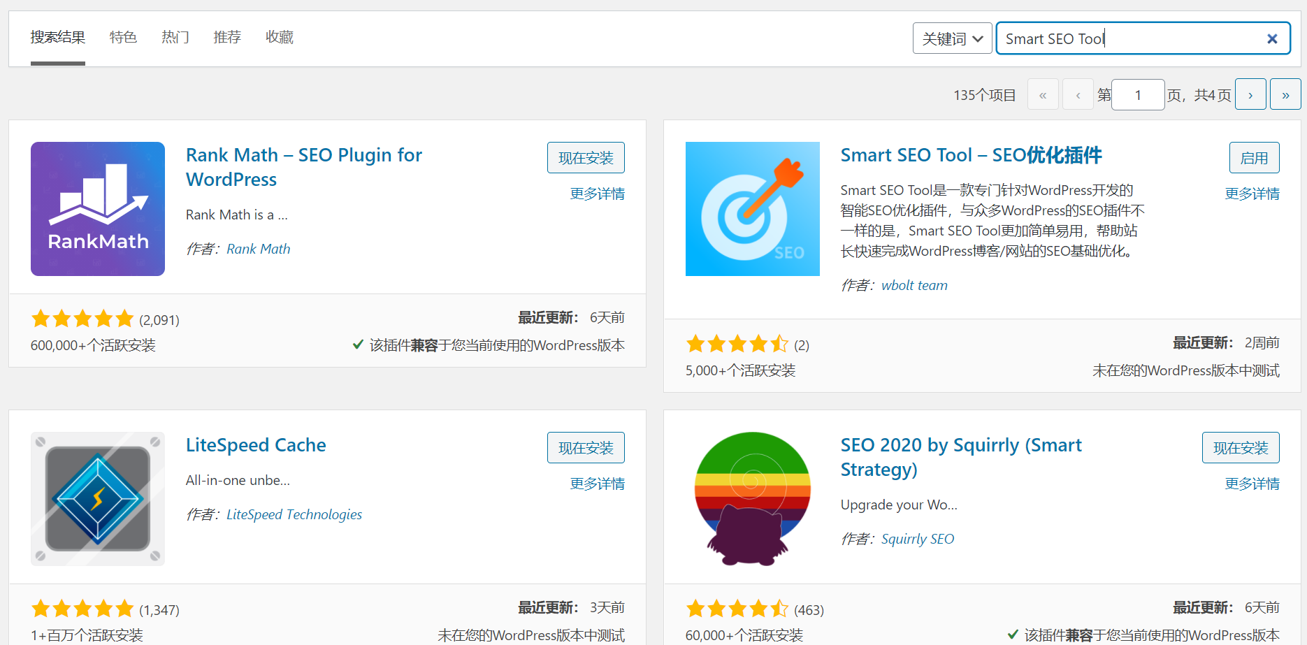This screenshot has height=645, width=1307.
Task: Click the Smart SEO Tool target icon
Action: pyautogui.click(x=752, y=209)
